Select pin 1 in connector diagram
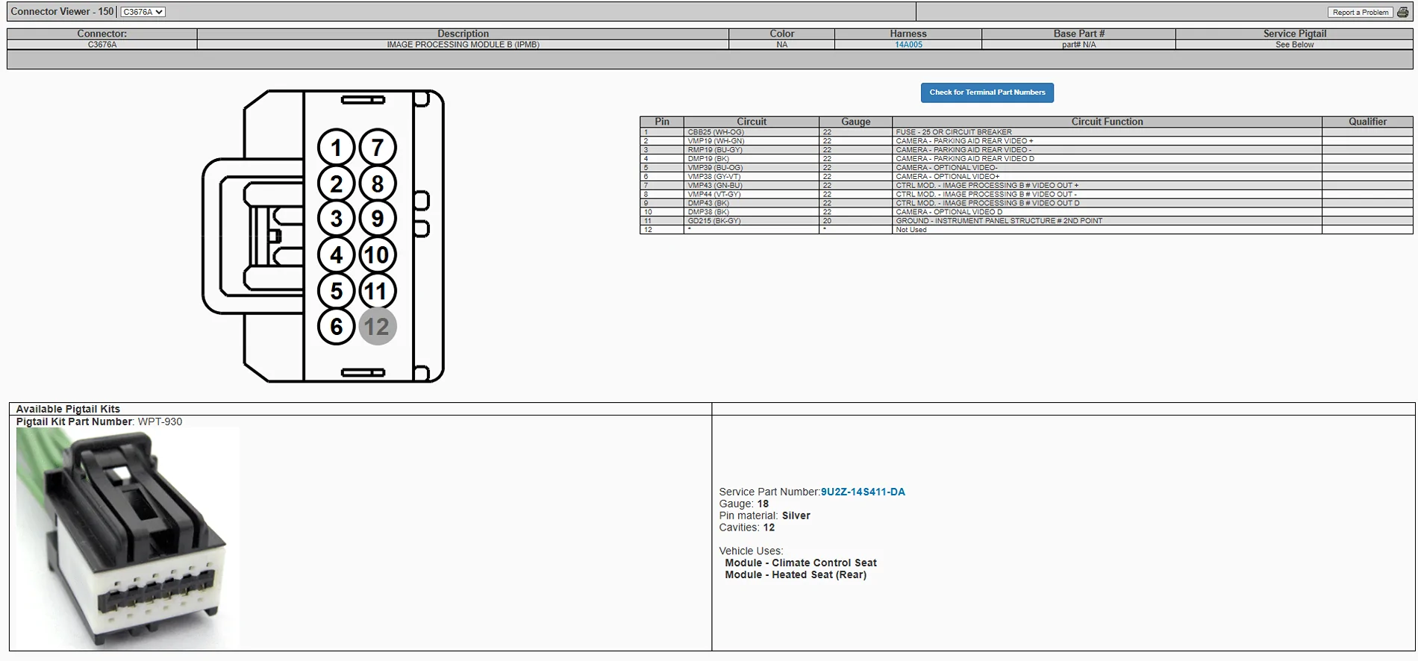This screenshot has width=1418, height=661. [336, 148]
